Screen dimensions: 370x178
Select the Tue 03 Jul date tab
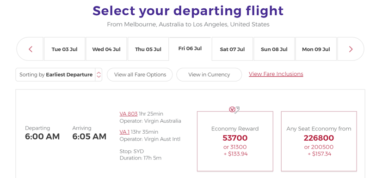point(64,49)
